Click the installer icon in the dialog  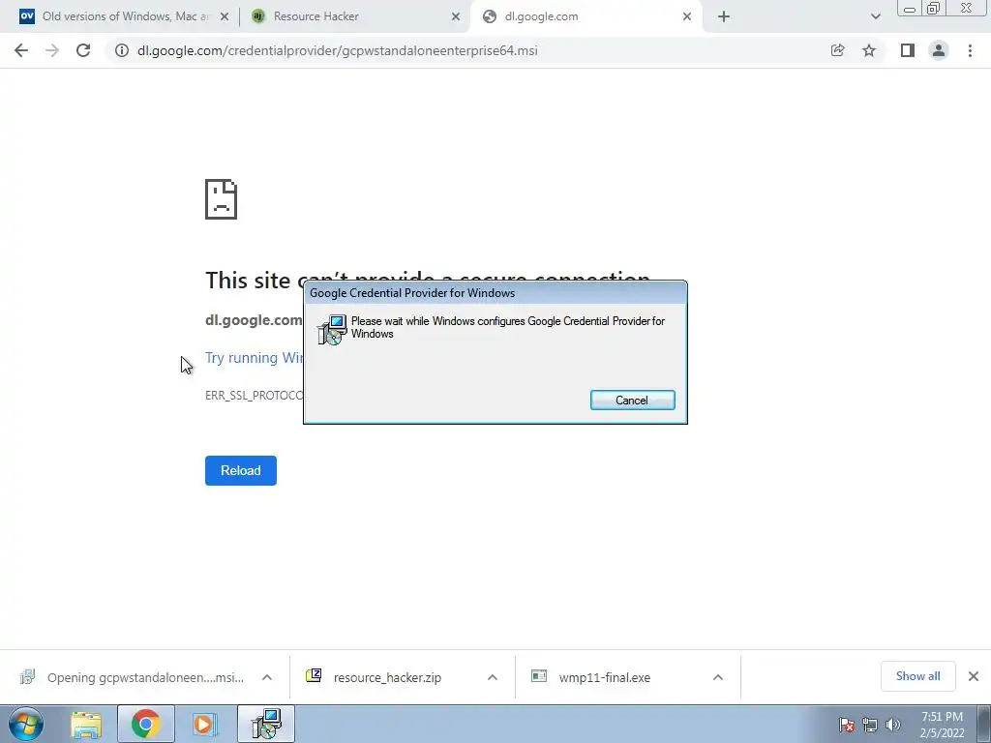pyautogui.click(x=333, y=329)
